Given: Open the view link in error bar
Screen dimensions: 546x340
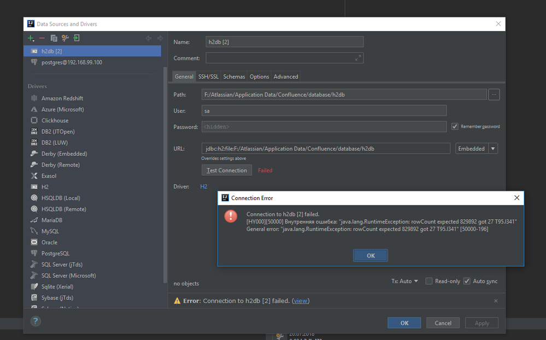Looking at the screenshot, I should coord(300,301).
